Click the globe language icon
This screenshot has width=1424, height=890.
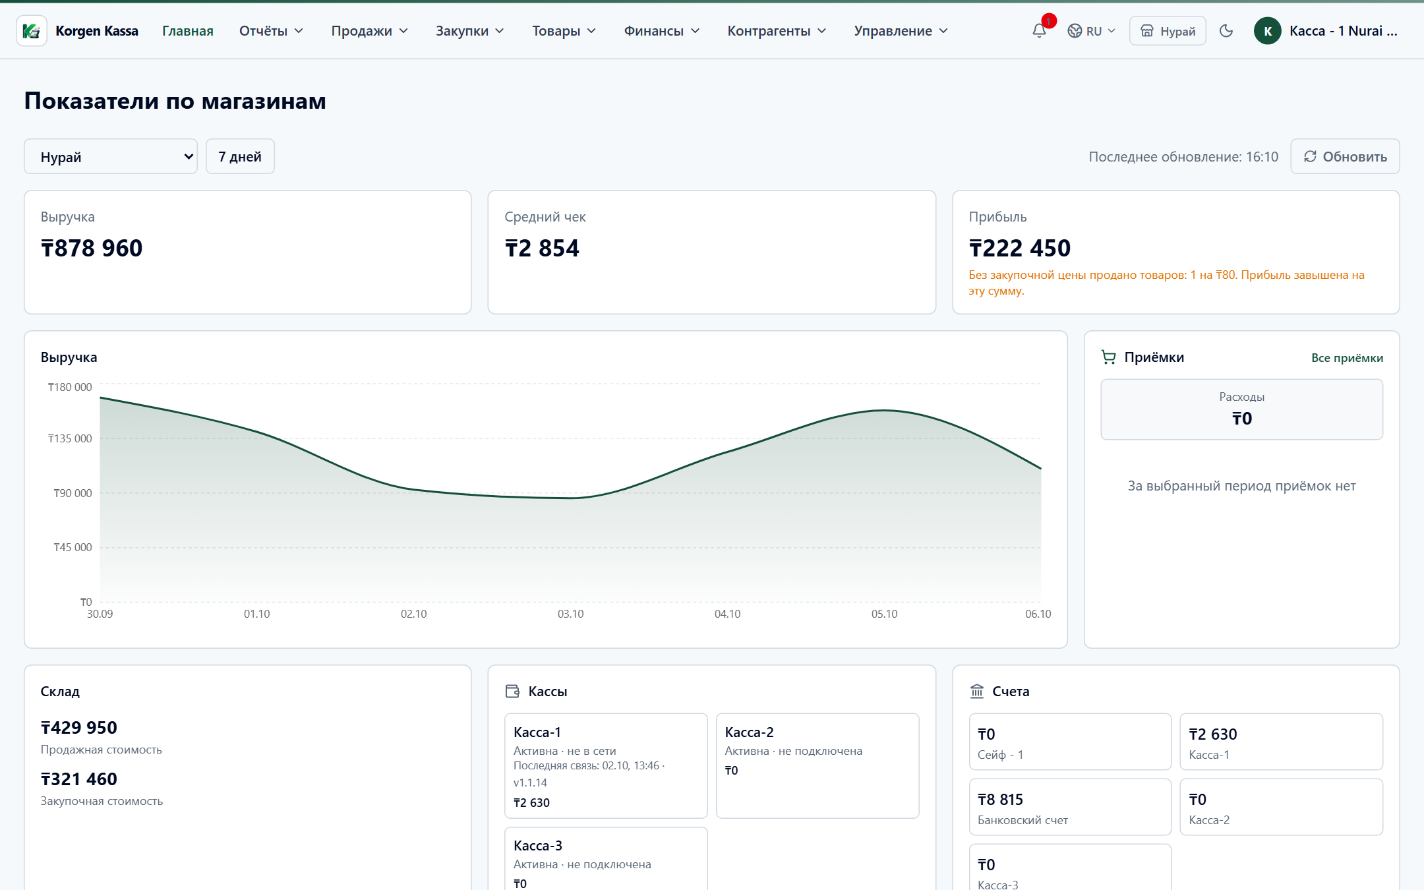[x=1075, y=31]
